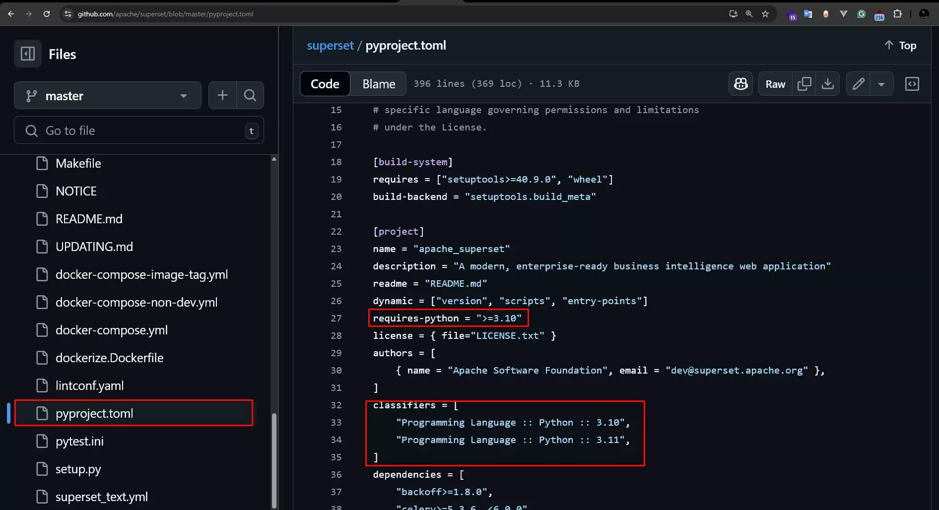Click the install app icon in address bar
This screenshot has height=510, width=939.
coord(733,14)
